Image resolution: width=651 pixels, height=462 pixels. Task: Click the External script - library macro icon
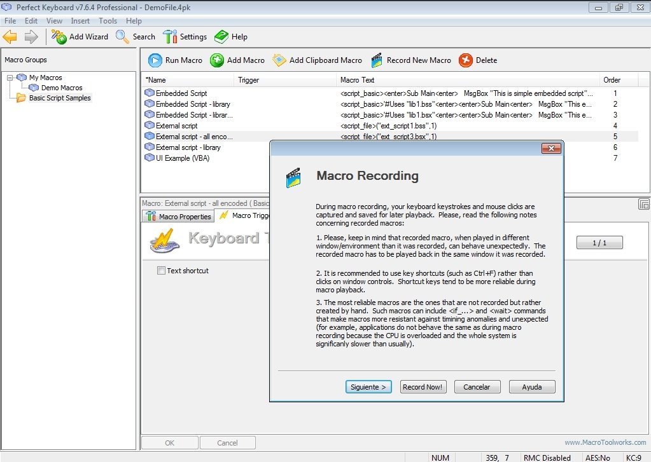pos(150,147)
